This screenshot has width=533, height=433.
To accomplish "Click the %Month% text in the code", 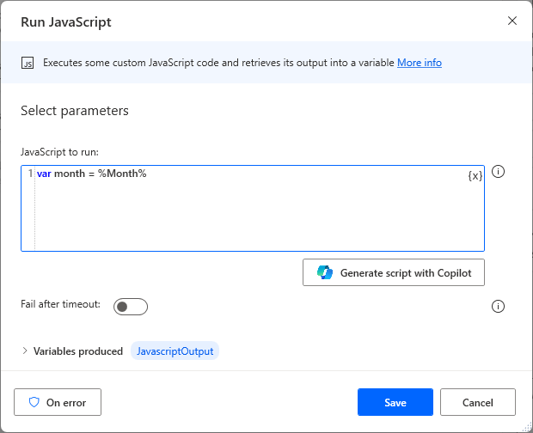I will point(122,174).
